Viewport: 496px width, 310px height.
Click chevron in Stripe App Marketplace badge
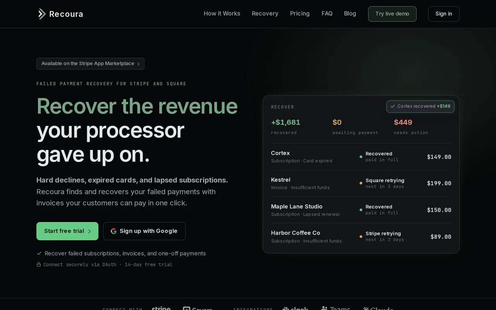138,64
